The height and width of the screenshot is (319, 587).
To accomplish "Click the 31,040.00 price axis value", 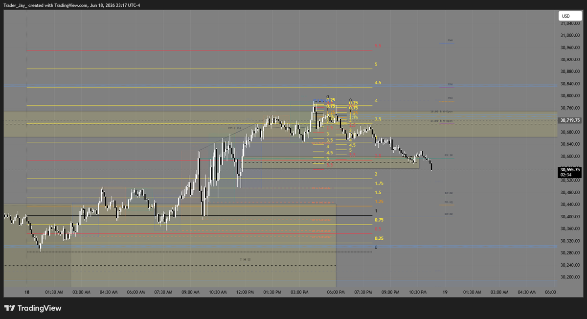I will point(570,23).
